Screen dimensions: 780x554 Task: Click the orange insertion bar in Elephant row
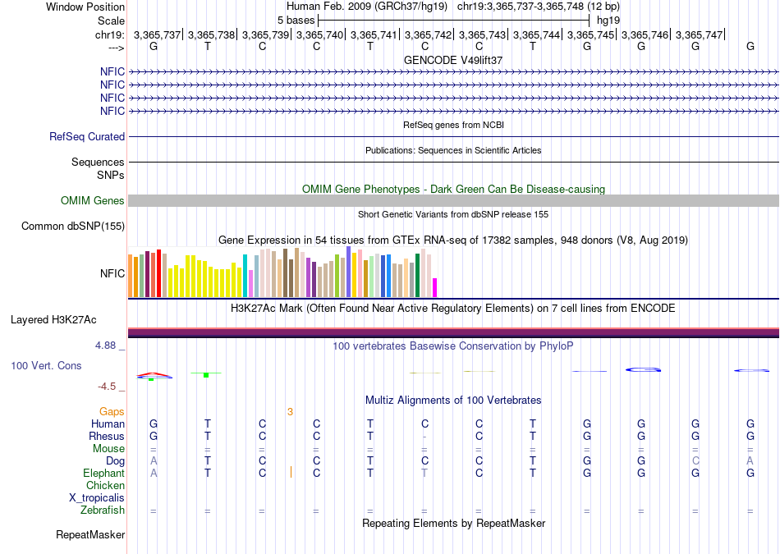291,472
